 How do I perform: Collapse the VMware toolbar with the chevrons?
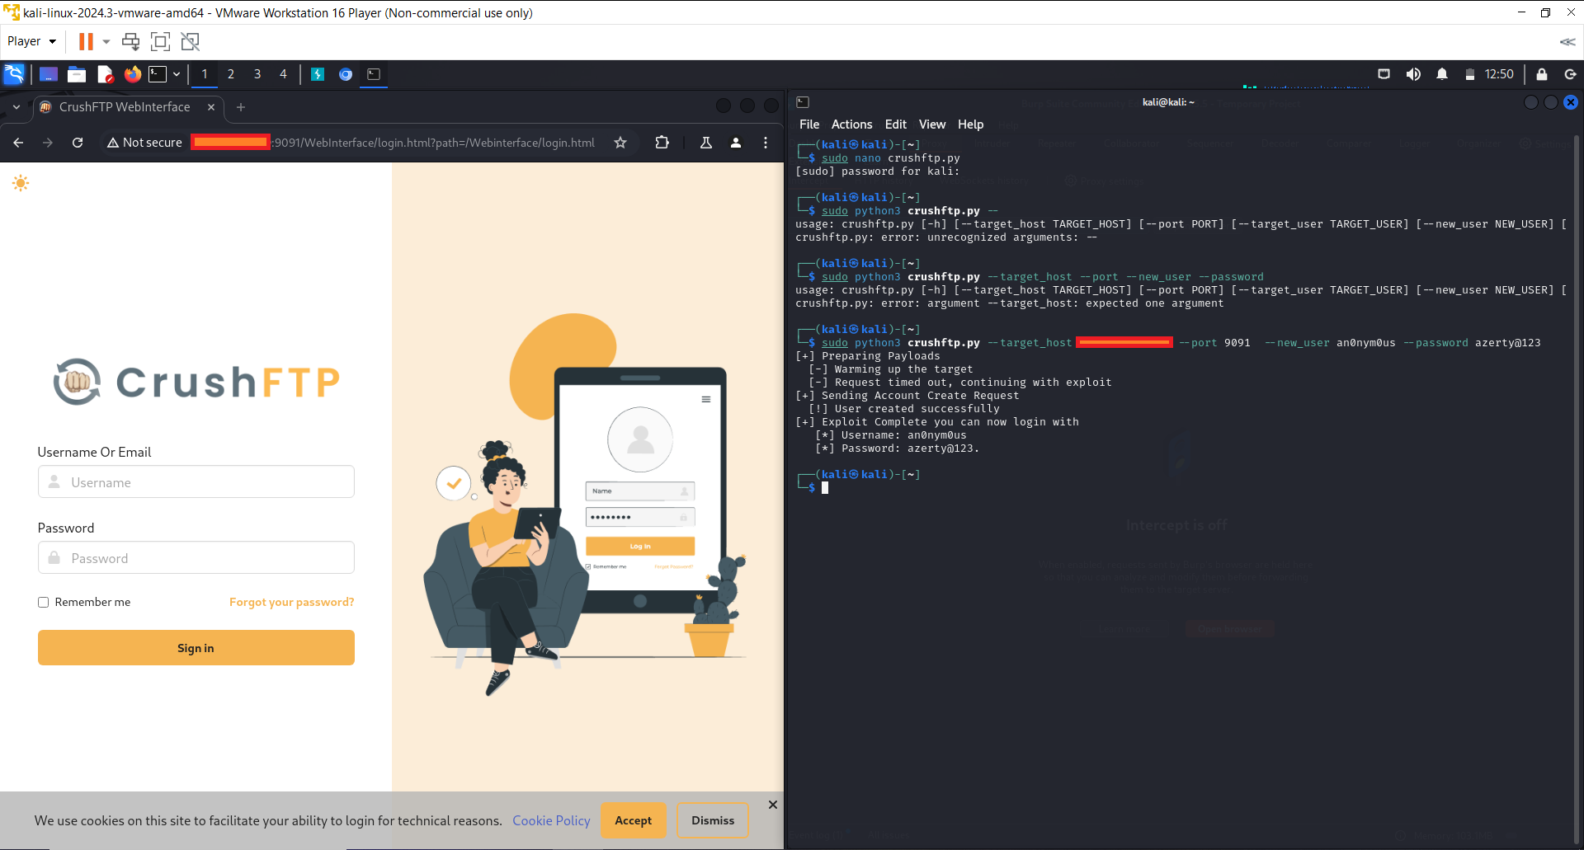pyautogui.click(x=1567, y=41)
